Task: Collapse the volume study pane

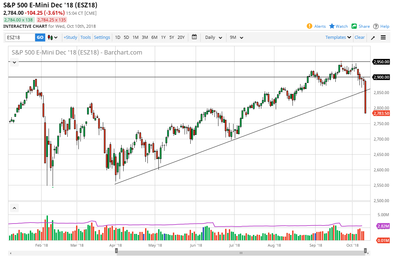Action: point(14,208)
